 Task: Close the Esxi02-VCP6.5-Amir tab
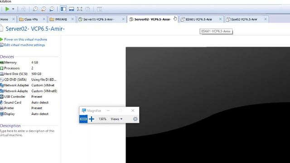coord(266,19)
